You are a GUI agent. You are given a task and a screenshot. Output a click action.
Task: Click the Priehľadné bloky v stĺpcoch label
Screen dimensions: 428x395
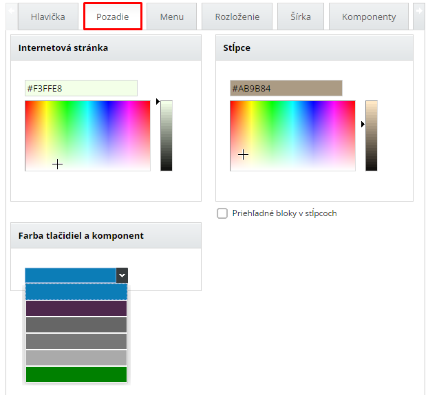(284, 213)
